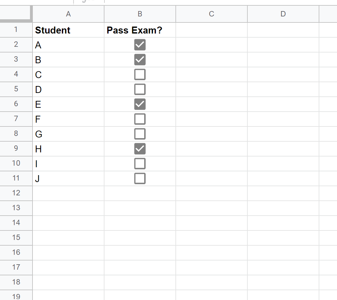337x300 pixels.
Task: Tick the checkbox in student D's row
Action: pyautogui.click(x=140, y=89)
